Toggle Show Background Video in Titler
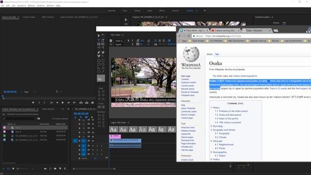The height and width of the screenshot is (175, 311). [x=169, y=41]
